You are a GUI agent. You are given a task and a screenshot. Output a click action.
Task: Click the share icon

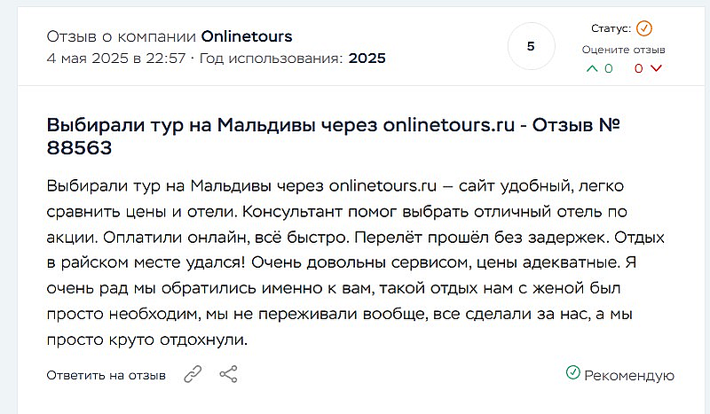(228, 375)
